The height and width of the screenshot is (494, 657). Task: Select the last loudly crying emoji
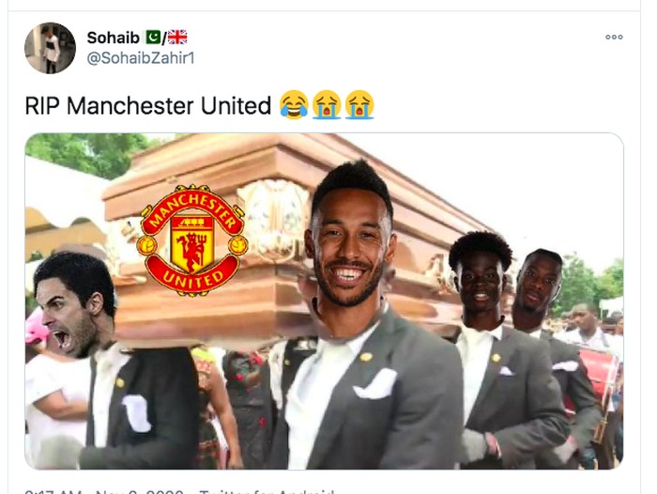click(x=359, y=105)
